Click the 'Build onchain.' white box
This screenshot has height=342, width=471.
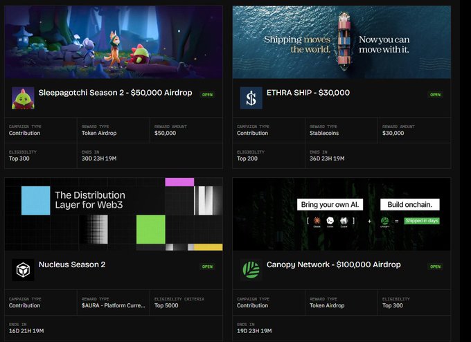pyautogui.click(x=410, y=204)
